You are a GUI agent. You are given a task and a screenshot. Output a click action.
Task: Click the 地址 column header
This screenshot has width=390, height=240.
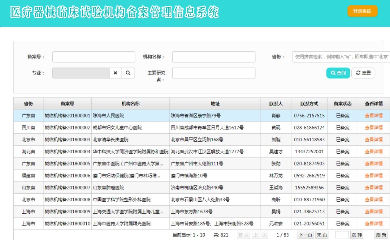pyautogui.click(x=215, y=104)
